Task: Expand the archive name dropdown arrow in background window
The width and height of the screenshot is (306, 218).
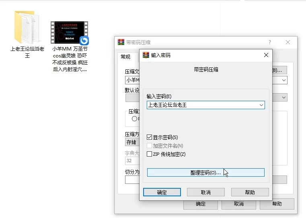Action: (284, 80)
